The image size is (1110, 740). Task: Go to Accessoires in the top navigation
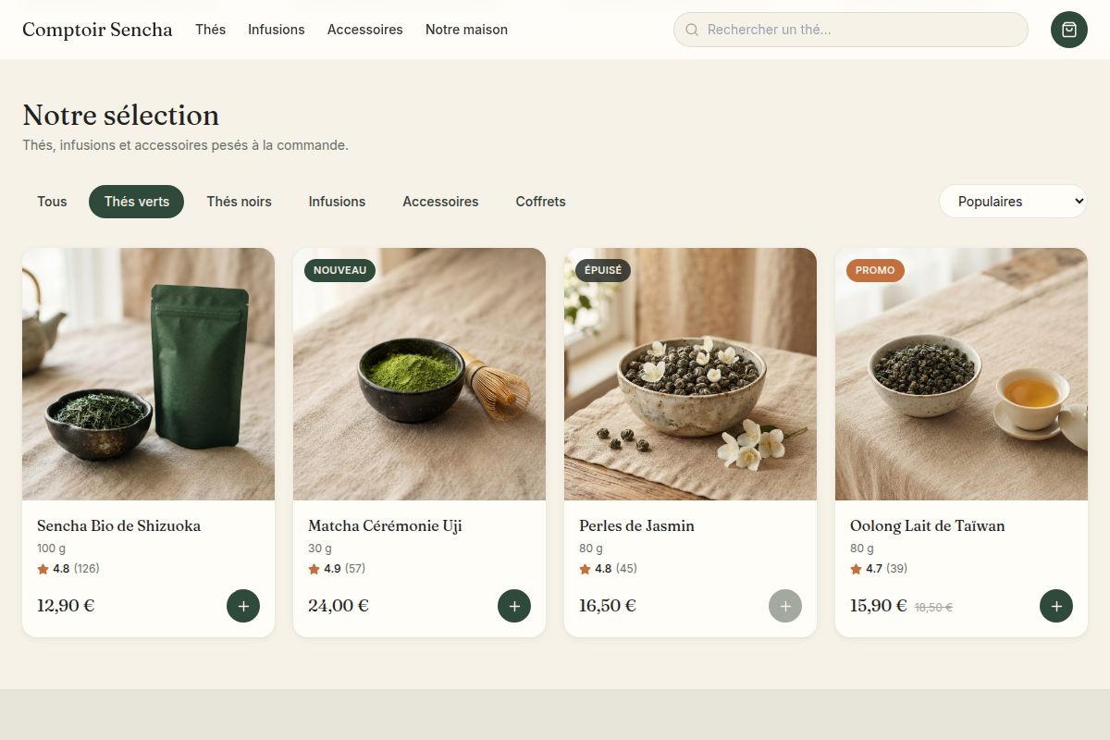pyautogui.click(x=364, y=30)
